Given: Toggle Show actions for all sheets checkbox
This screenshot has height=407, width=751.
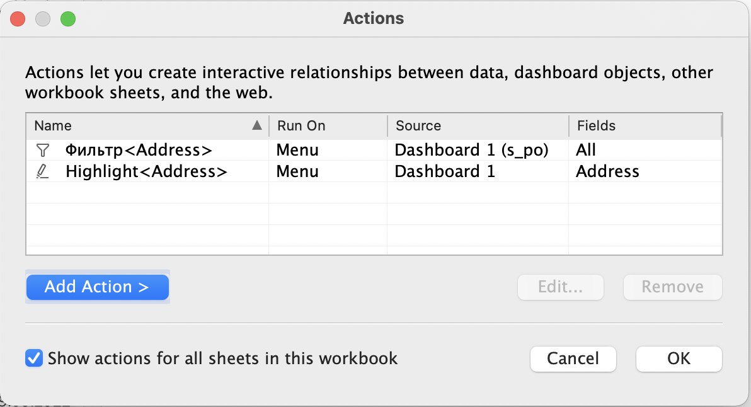Looking at the screenshot, I should point(34,358).
